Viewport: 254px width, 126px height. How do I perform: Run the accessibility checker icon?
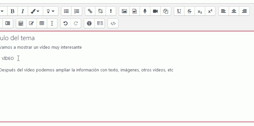[89, 23]
